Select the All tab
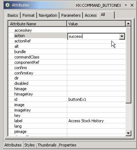This screenshot has width=137, height=150. pyautogui.click(x=106, y=15)
